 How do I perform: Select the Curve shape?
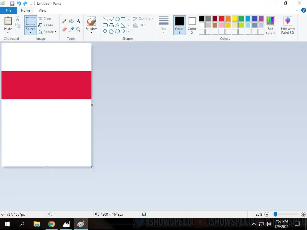click(x=111, y=19)
